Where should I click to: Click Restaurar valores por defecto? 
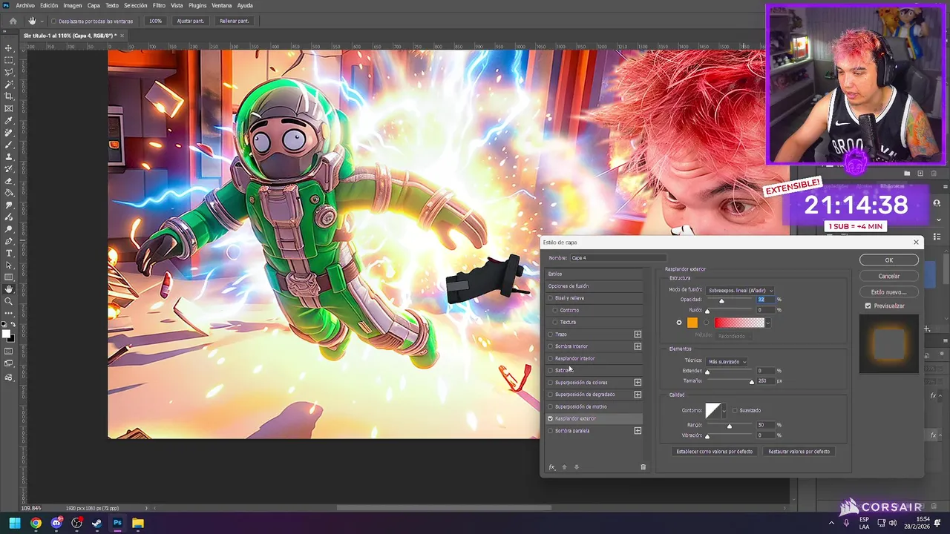pos(799,451)
